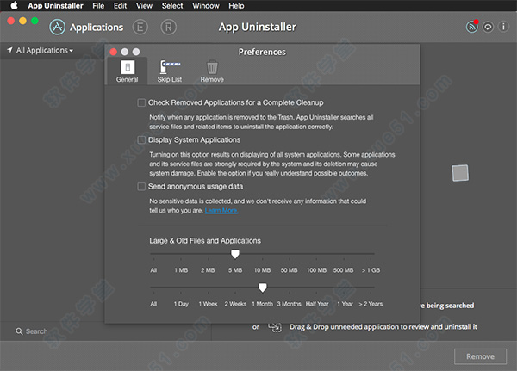517x371 pixels.
Task: Open the Help menu
Action: click(x=236, y=6)
